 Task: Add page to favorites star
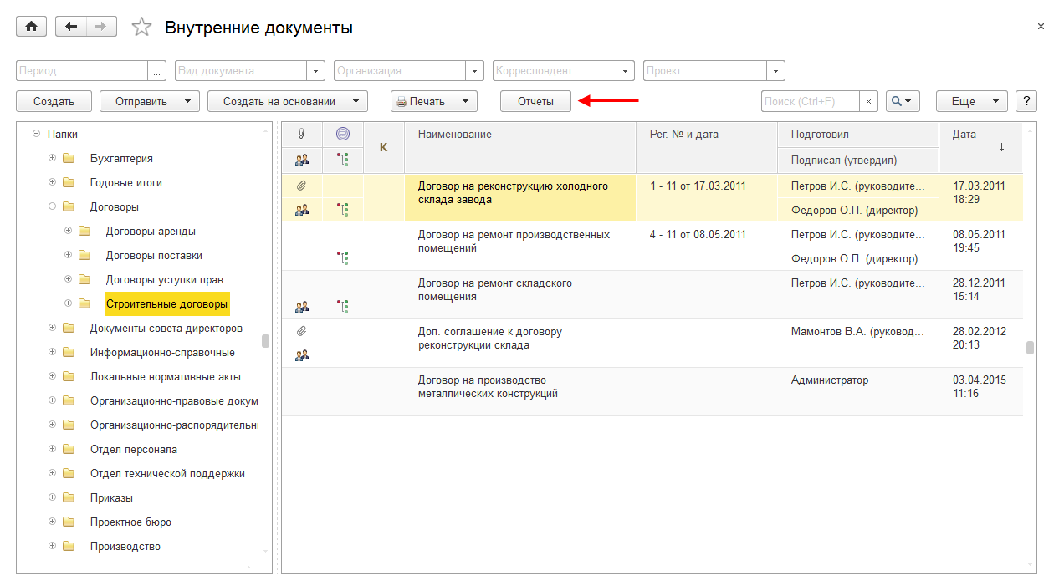141,28
